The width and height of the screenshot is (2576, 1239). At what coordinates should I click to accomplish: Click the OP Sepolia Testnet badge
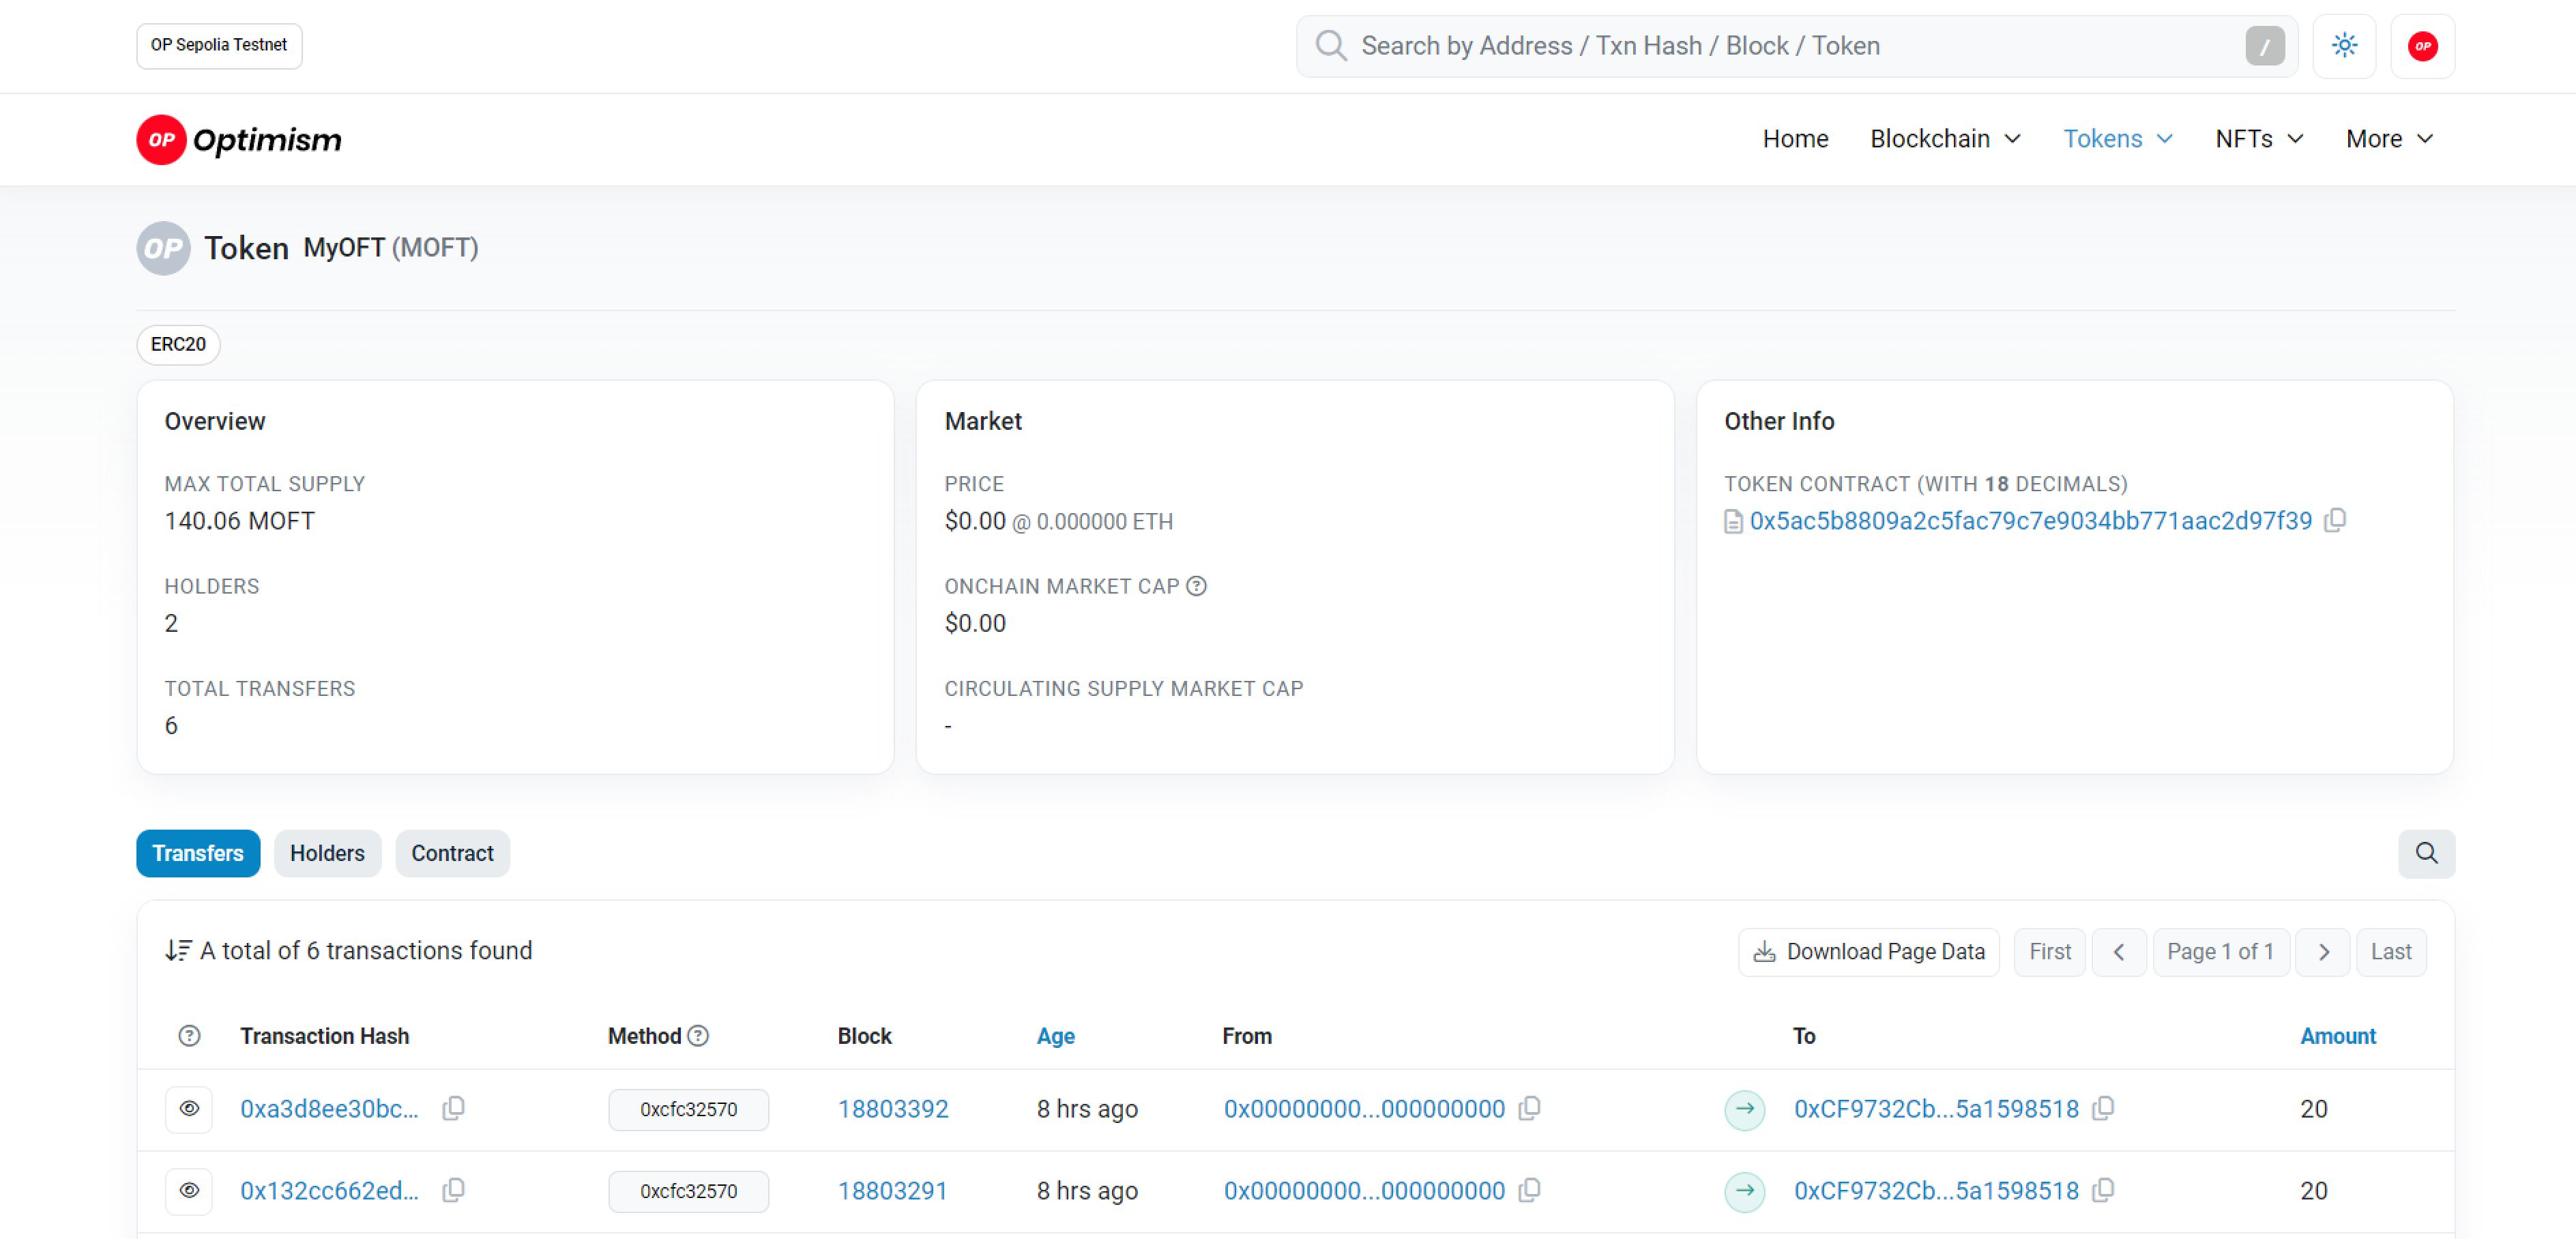tap(219, 46)
